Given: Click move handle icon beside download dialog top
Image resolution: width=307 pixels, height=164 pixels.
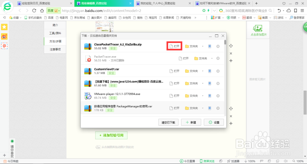Looking at the screenshot, I should (x=231, y=46).
